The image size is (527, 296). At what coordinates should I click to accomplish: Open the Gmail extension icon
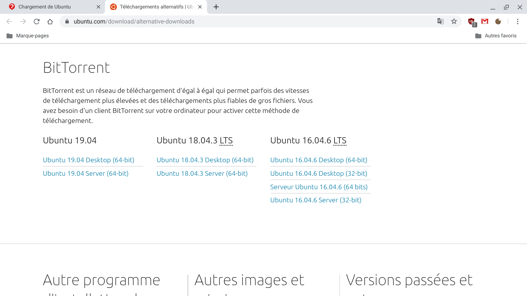coord(485,22)
